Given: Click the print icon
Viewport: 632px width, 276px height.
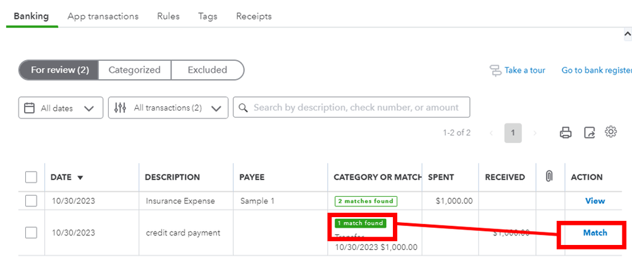Looking at the screenshot, I should 566,132.
